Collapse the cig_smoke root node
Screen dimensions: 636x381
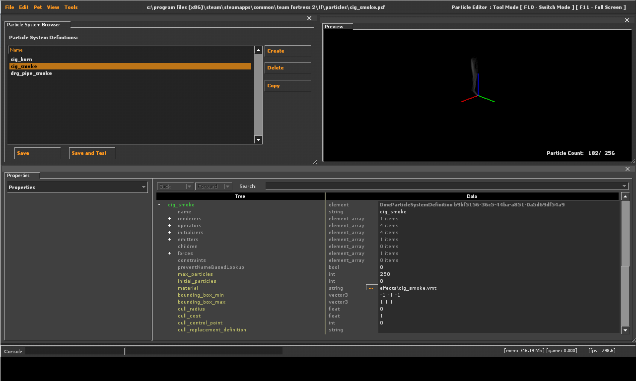159,205
